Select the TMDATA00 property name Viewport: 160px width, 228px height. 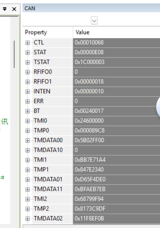(x=48, y=140)
